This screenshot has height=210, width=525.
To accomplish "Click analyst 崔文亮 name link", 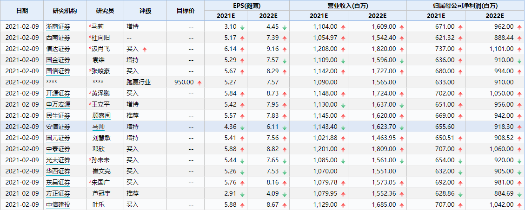I will [x=101, y=171].
